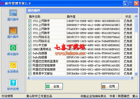Close the 插件管理专家 window
Image resolution: width=140 pixels, height=99 pixels.
[x=137, y=4]
